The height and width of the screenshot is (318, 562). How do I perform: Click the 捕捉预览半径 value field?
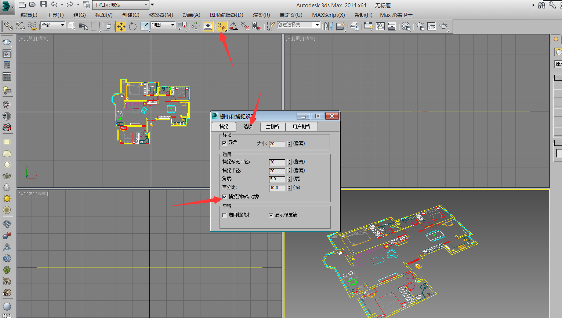[277, 162]
